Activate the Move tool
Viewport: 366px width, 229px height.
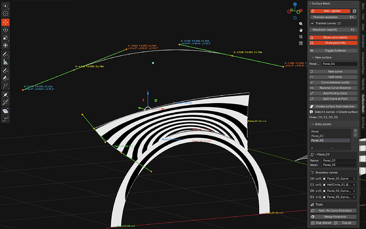click(x=5, y=22)
